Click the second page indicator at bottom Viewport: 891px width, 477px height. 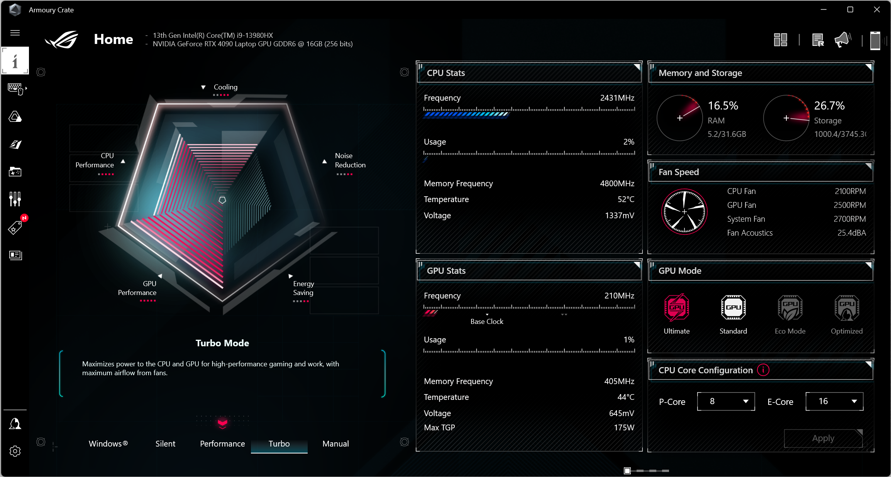[640, 471]
